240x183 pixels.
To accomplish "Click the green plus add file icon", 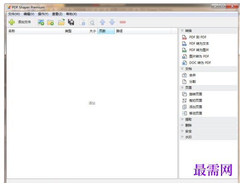I will (12, 22).
